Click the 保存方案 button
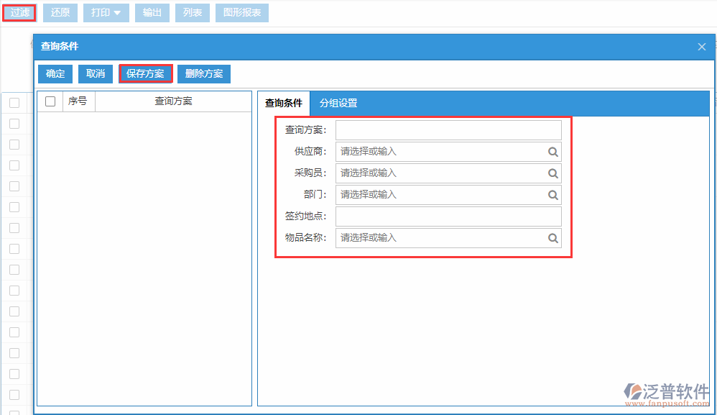Image resolution: width=717 pixels, height=415 pixels. [145, 73]
